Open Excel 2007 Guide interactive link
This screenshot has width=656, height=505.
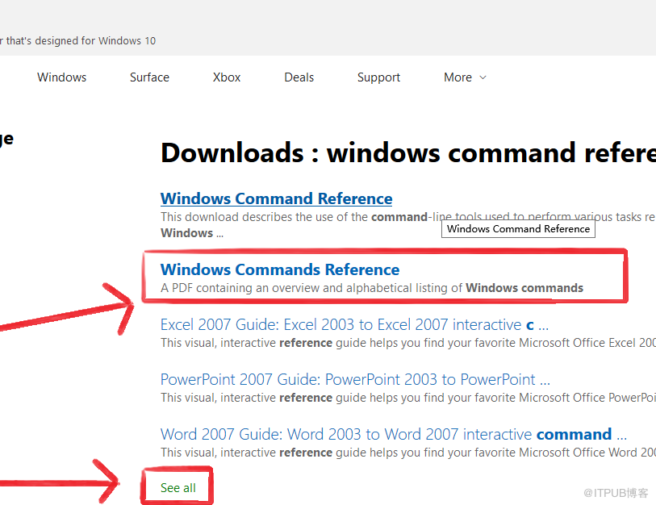(x=354, y=324)
